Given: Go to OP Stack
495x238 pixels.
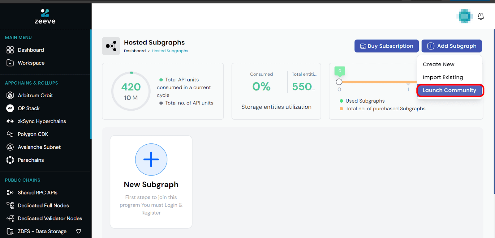Looking at the screenshot, I should [x=29, y=108].
